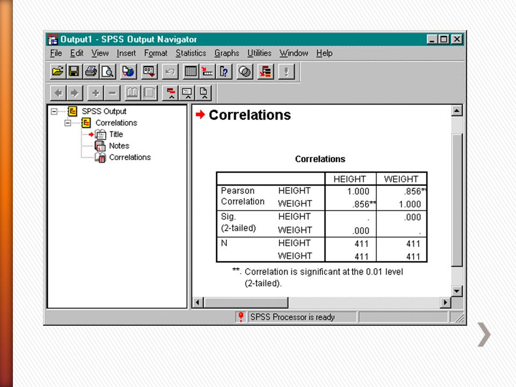The width and height of the screenshot is (516, 387).
Task: Open the Statistics menu
Action: coord(191,53)
